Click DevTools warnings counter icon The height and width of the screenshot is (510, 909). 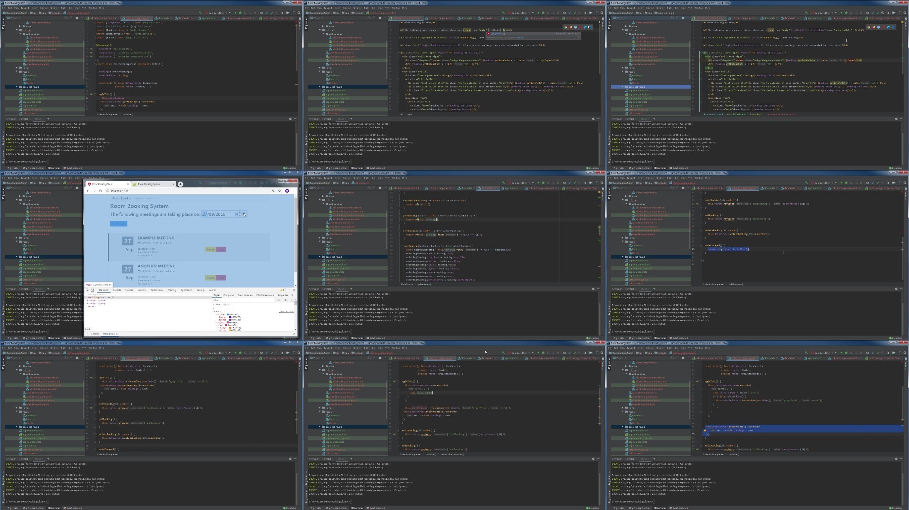(x=282, y=290)
